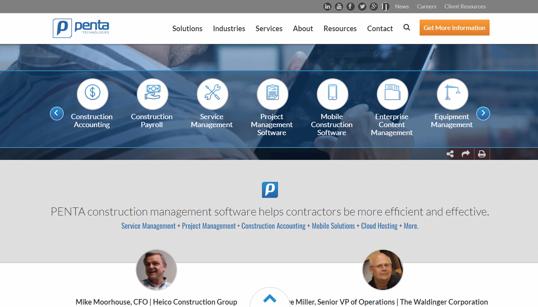Click the share icon below the carousel
The width and height of the screenshot is (538, 307).
(450, 154)
